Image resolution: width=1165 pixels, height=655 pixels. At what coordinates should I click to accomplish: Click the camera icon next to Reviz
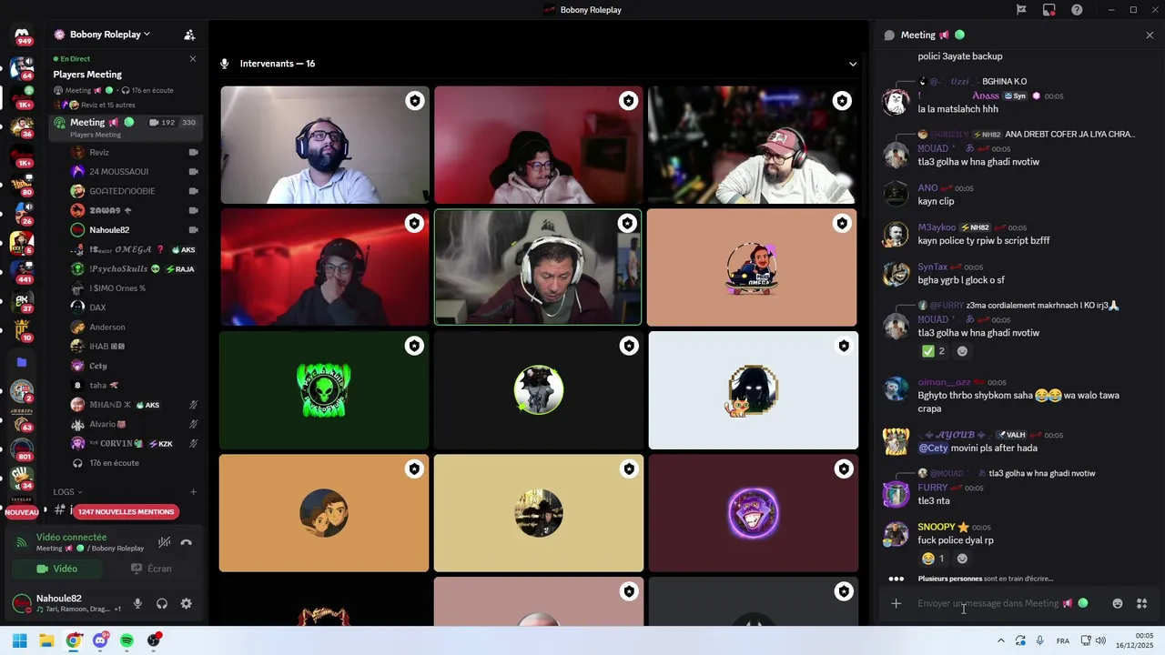pos(193,152)
